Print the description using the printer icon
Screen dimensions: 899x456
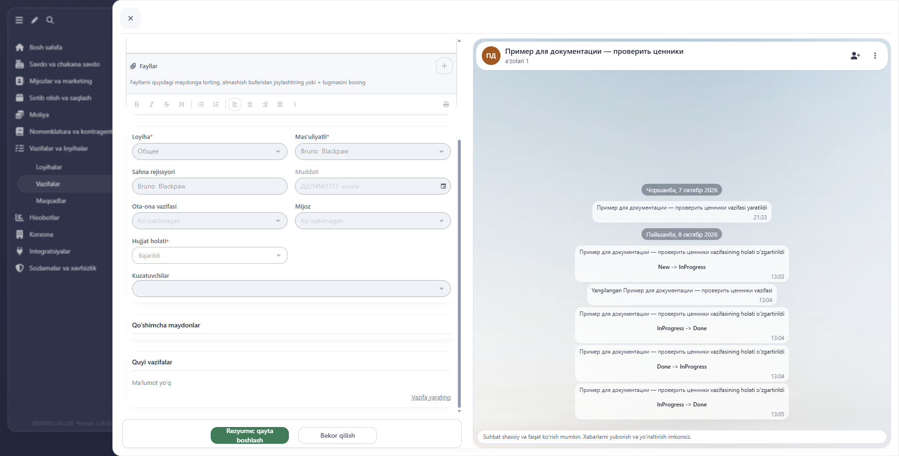[x=446, y=104]
